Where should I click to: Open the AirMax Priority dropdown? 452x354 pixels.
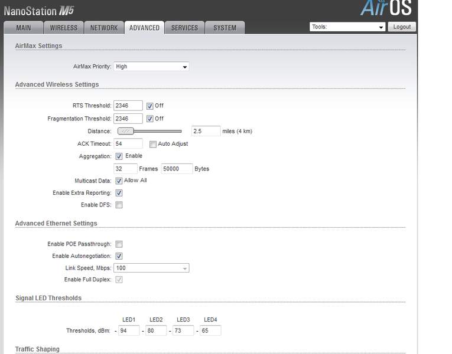(x=151, y=67)
